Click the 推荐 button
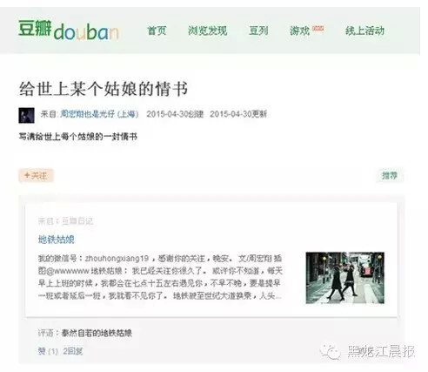Image resolution: width=428 pixels, height=372 pixels. [x=390, y=175]
